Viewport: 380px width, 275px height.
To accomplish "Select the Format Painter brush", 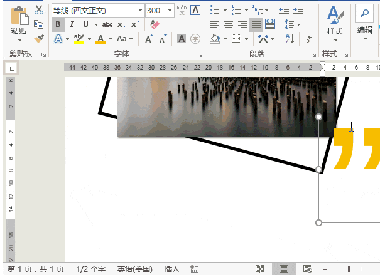I will 39,38.
